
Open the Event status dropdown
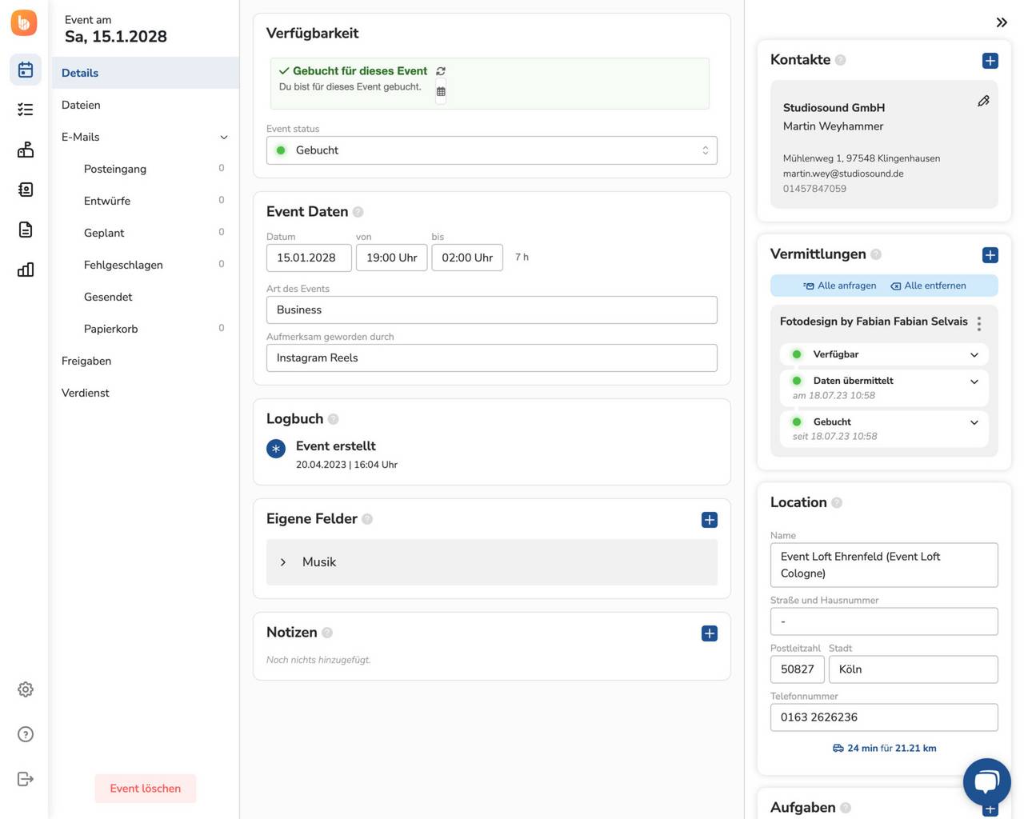pyautogui.click(x=491, y=150)
